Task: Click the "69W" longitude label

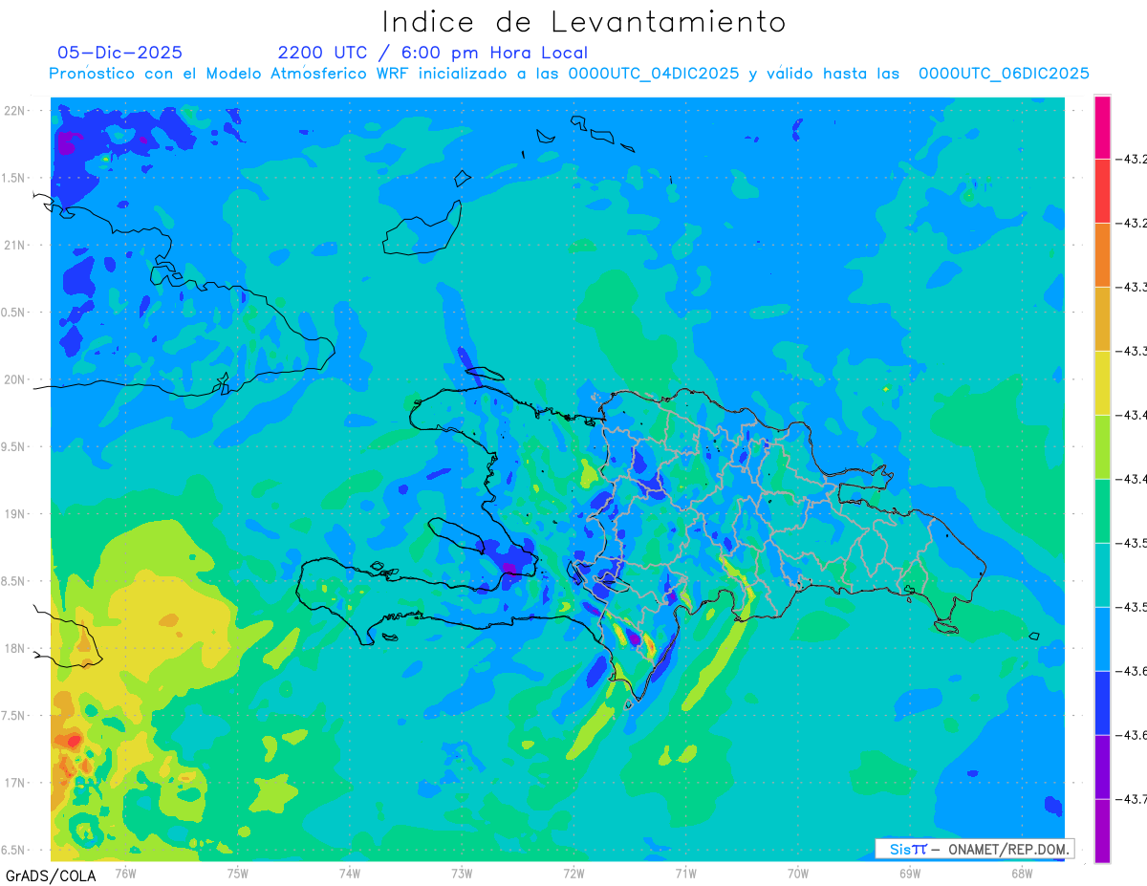Action: click(x=910, y=873)
